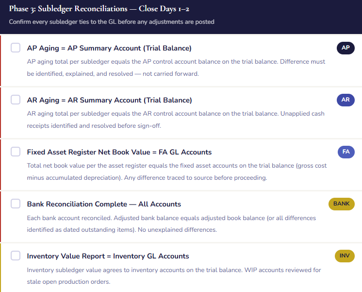The height and width of the screenshot is (292, 362).
Task: Click the dark AP badge
Action: click(x=346, y=48)
